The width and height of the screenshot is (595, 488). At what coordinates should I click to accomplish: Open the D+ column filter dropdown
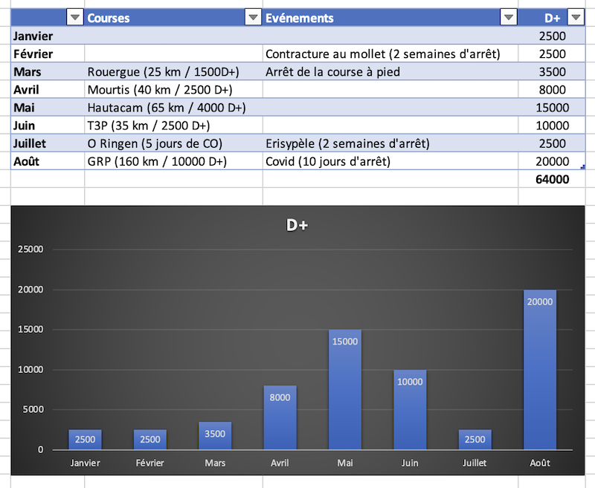click(576, 18)
